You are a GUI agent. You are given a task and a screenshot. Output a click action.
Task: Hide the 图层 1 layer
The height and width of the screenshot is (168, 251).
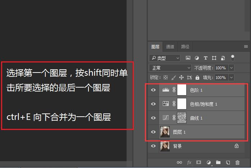pyautogui.click(x=153, y=132)
